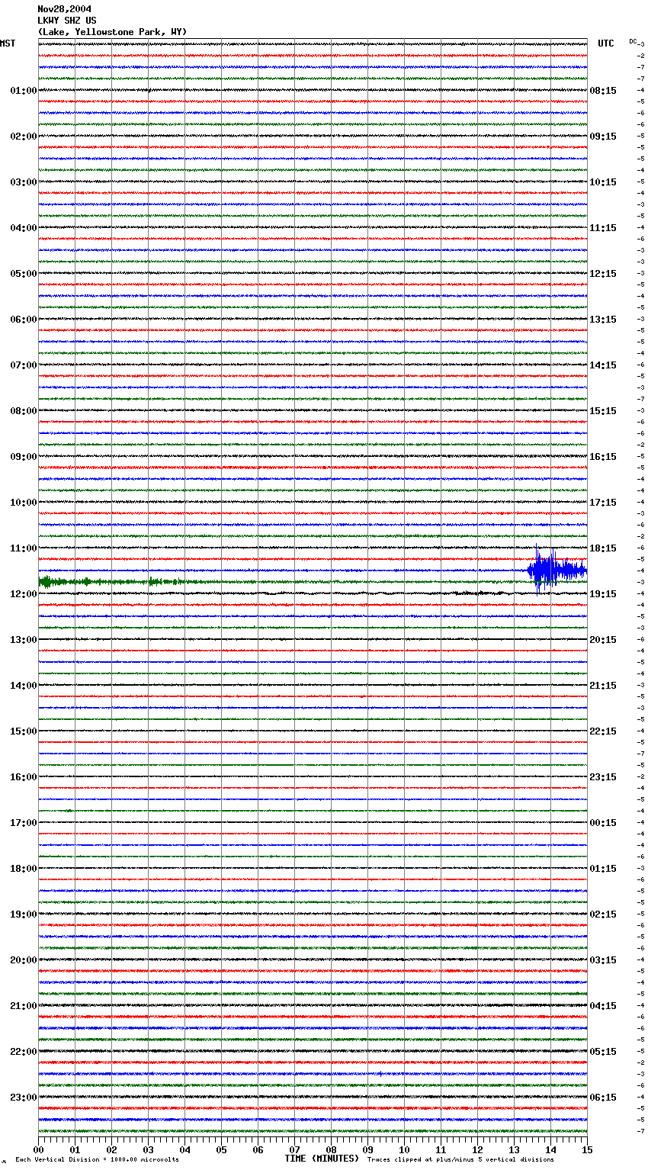Click the 22:00 MST time label

24,1052
